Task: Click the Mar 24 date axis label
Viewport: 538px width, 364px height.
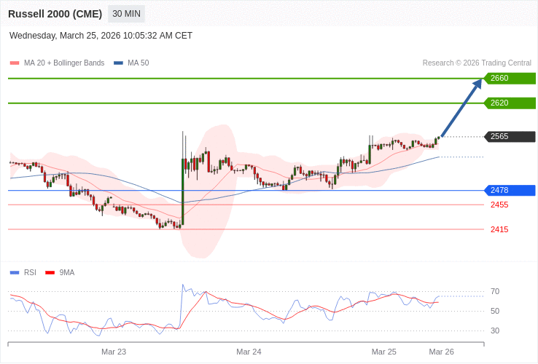Action: coord(249,352)
